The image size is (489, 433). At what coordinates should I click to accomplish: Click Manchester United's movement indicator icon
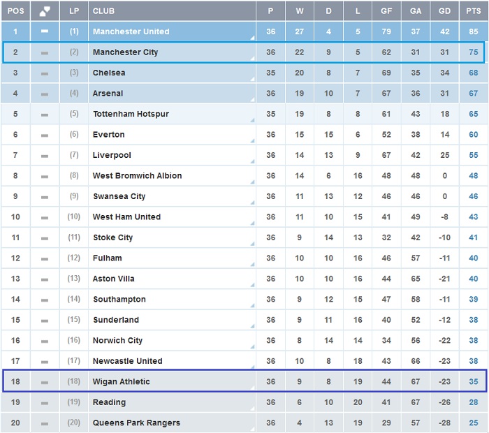(45, 31)
